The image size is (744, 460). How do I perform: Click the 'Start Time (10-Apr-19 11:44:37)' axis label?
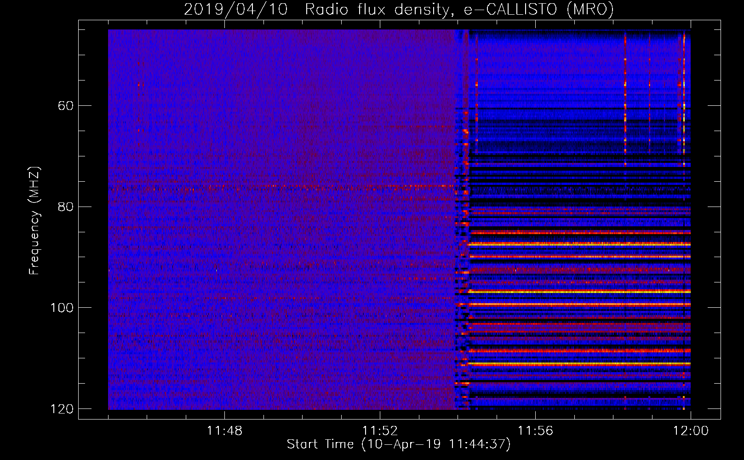click(399, 444)
